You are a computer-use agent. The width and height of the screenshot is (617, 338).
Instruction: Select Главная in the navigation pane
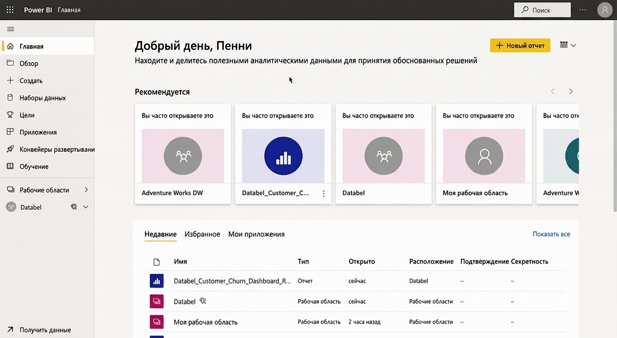pyautogui.click(x=47, y=46)
